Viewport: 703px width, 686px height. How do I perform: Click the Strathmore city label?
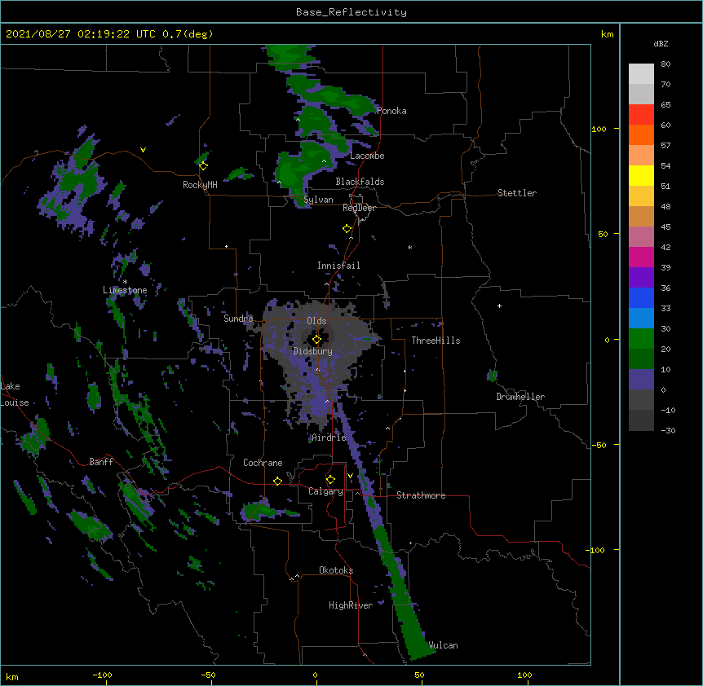coord(421,495)
